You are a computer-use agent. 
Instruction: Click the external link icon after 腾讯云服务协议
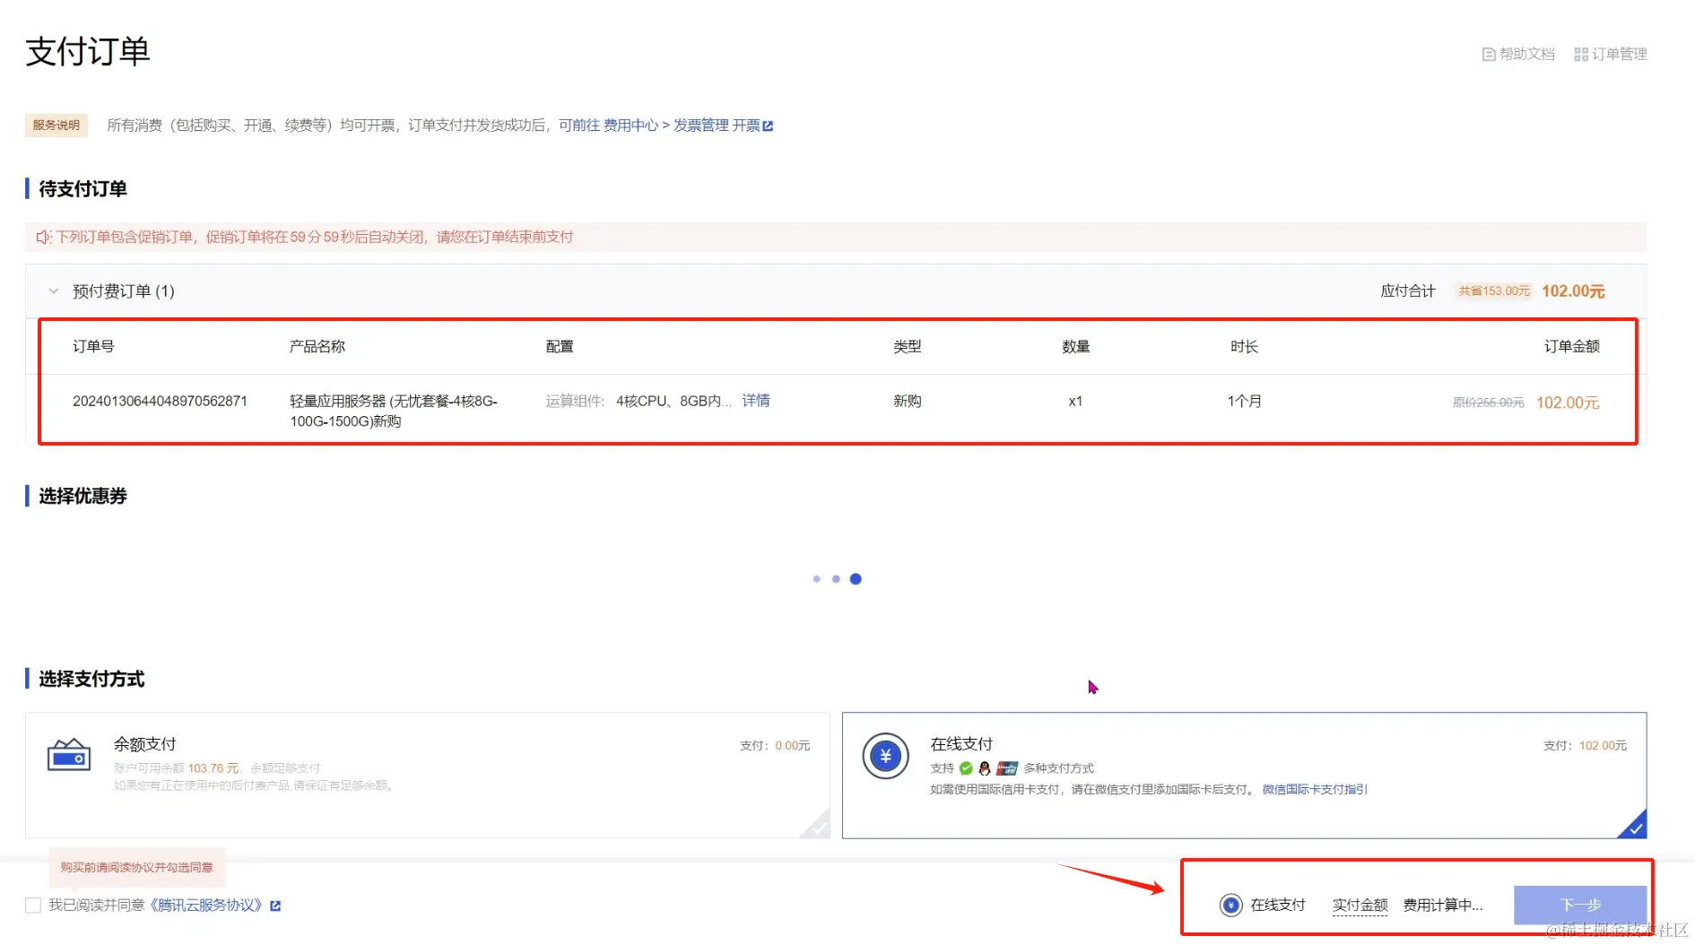(275, 906)
